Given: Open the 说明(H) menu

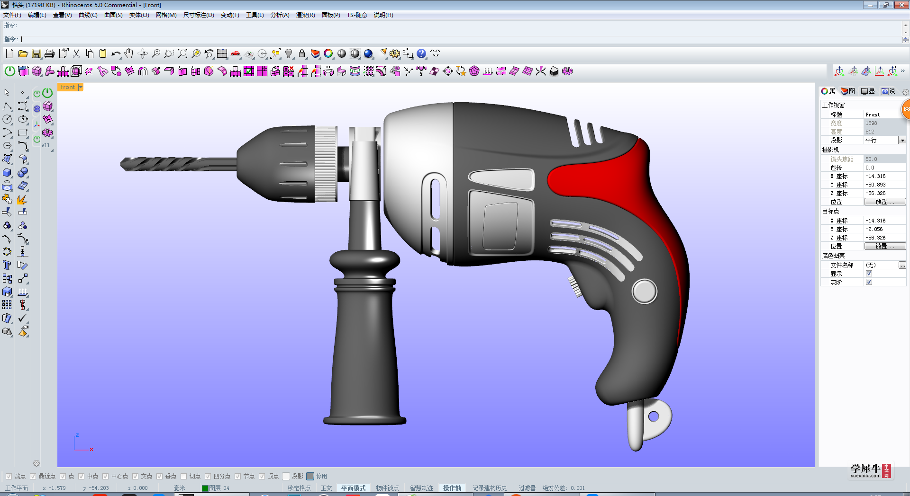Looking at the screenshot, I should tap(383, 15).
